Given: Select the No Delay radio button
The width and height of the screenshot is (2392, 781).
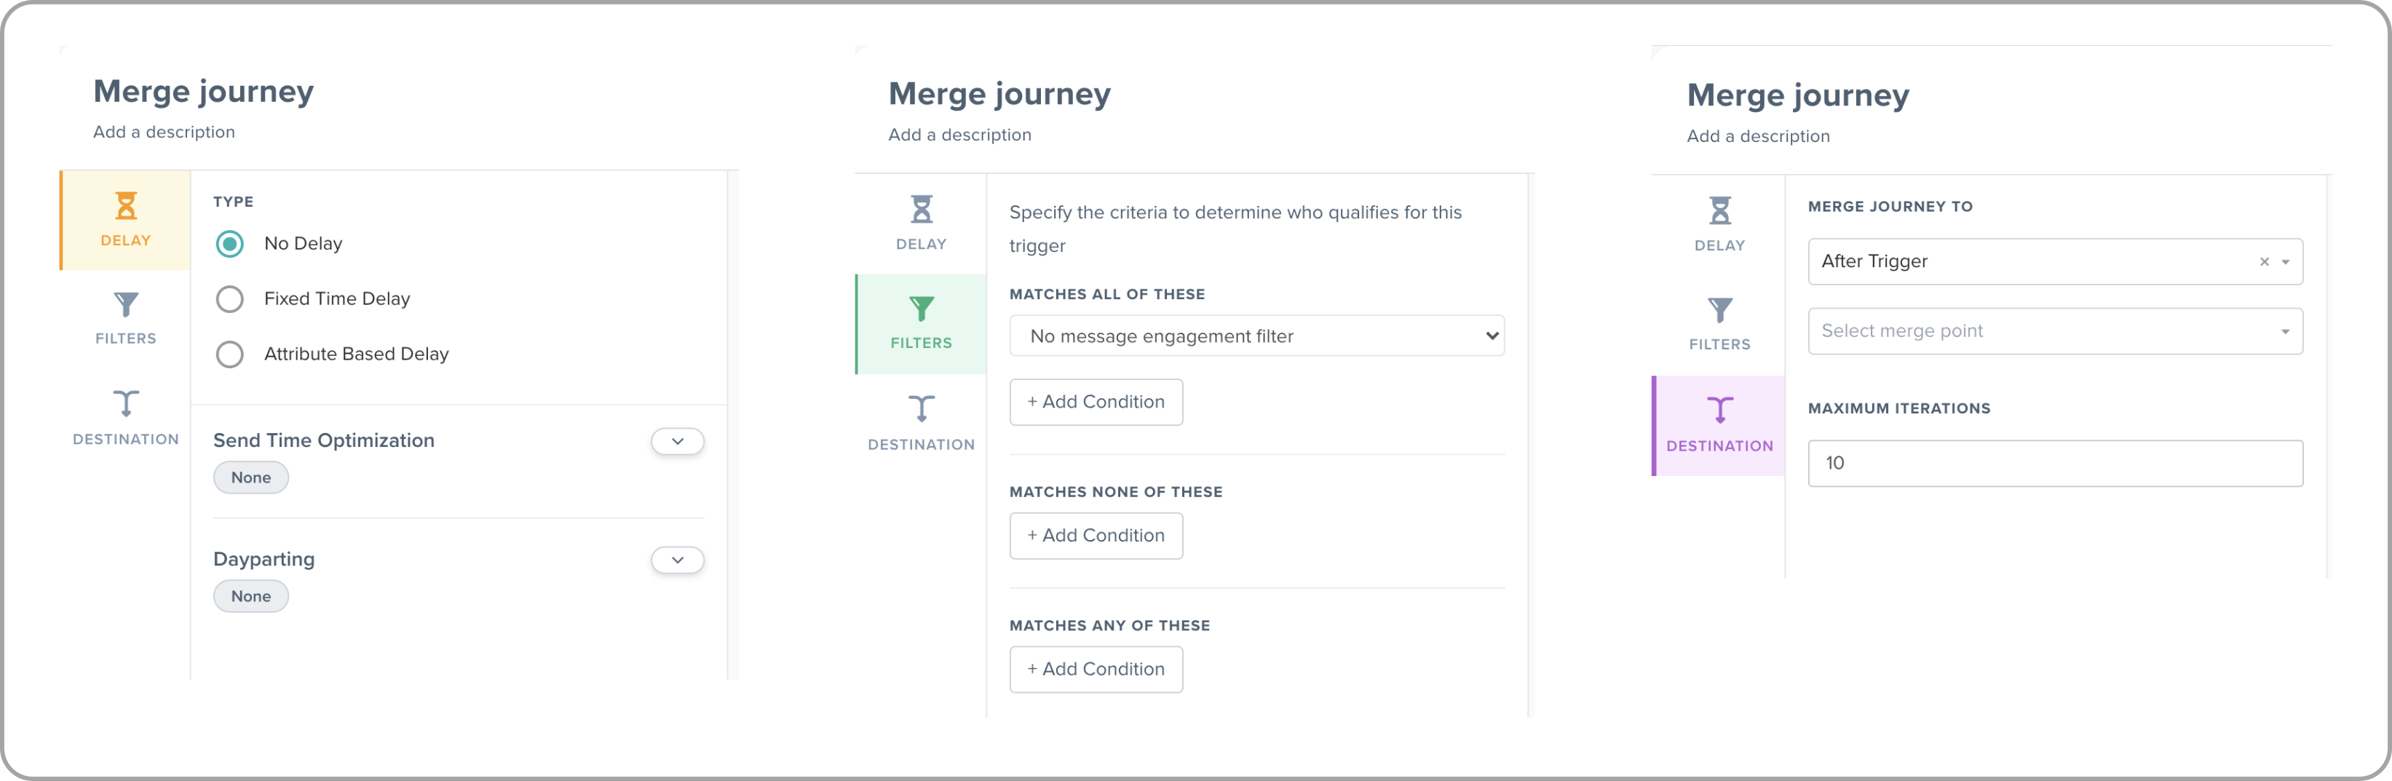Looking at the screenshot, I should coord(229,243).
